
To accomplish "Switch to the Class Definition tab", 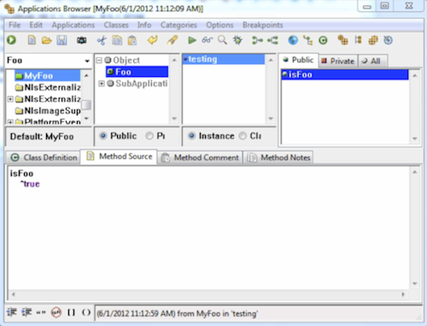I will coord(44,157).
